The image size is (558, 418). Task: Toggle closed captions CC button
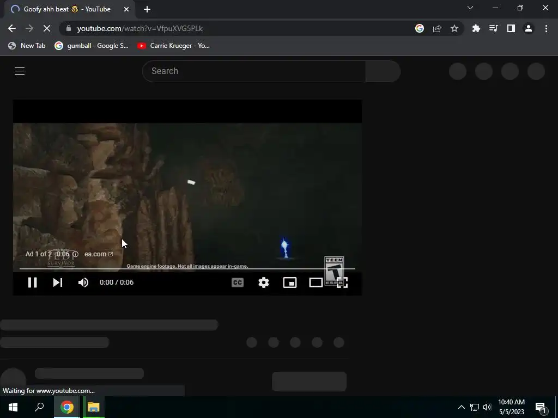pos(238,282)
